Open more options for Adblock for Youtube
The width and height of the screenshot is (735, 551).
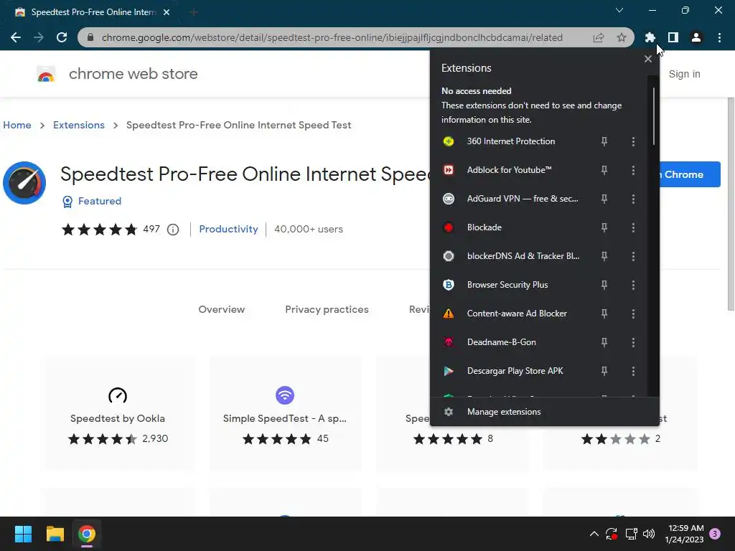point(633,170)
